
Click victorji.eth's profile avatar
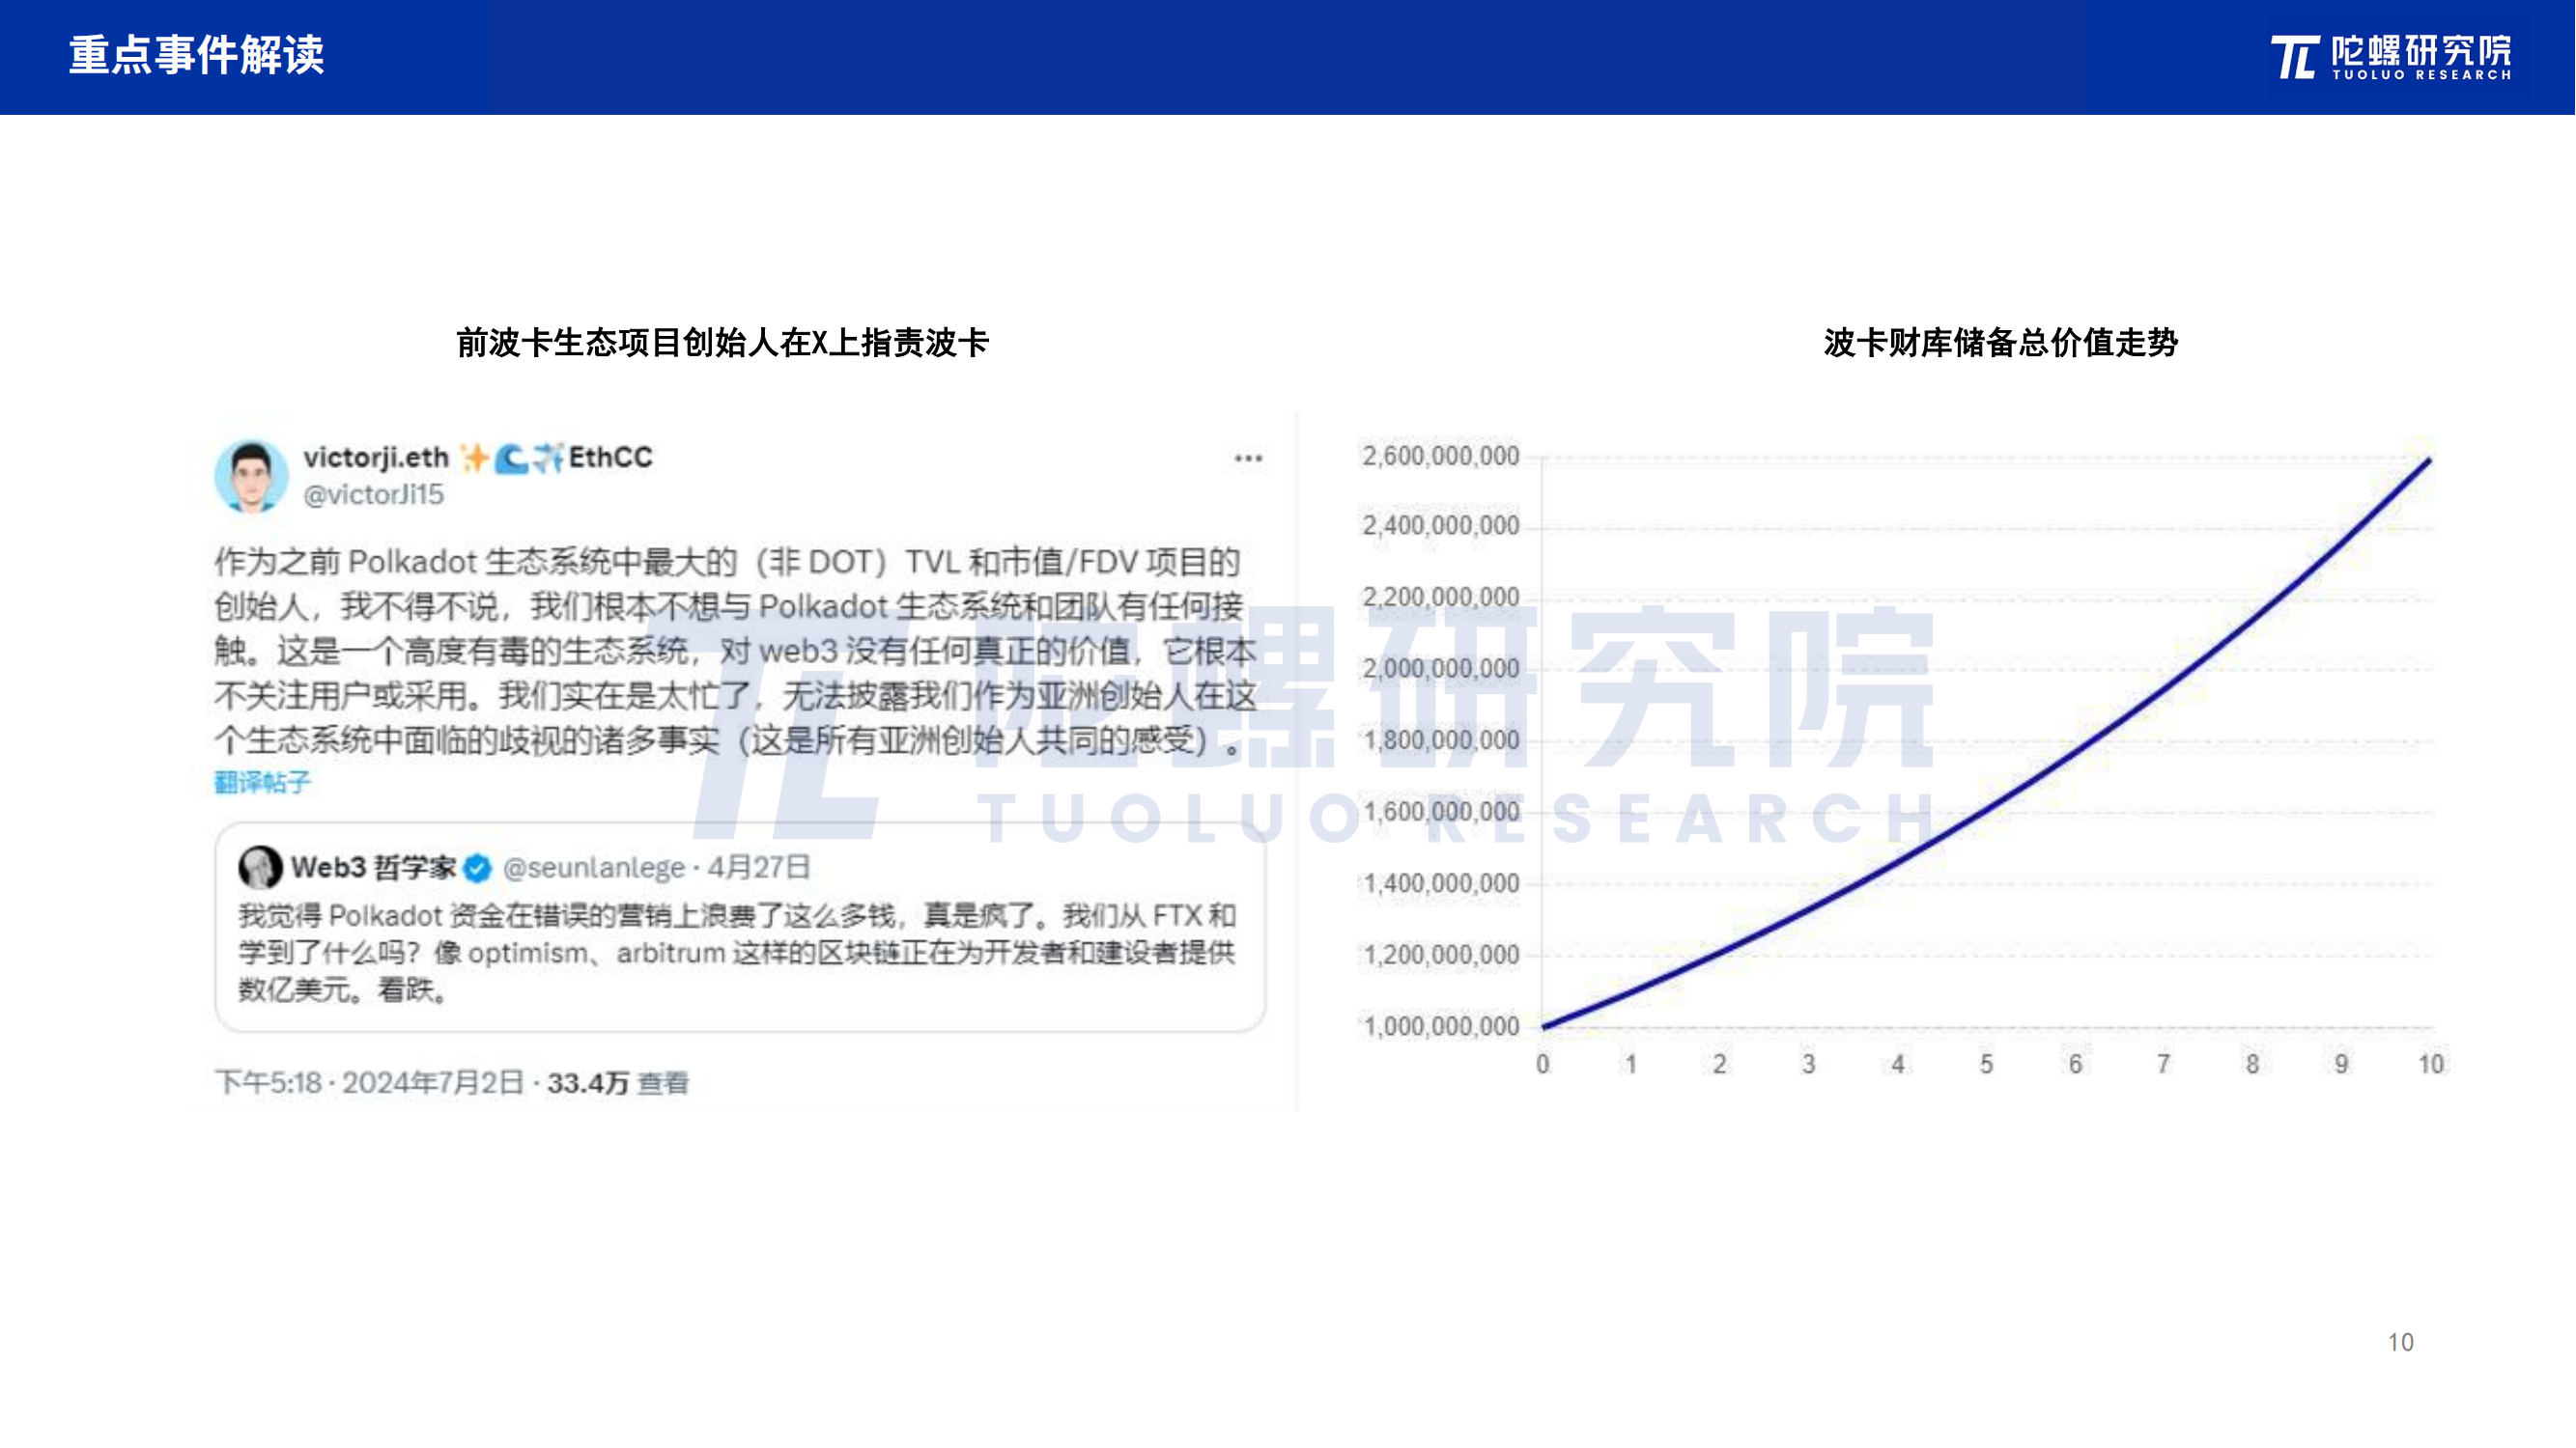(x=255, y=481)
